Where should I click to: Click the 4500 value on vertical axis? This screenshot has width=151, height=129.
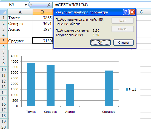click(x=15, y=56)
